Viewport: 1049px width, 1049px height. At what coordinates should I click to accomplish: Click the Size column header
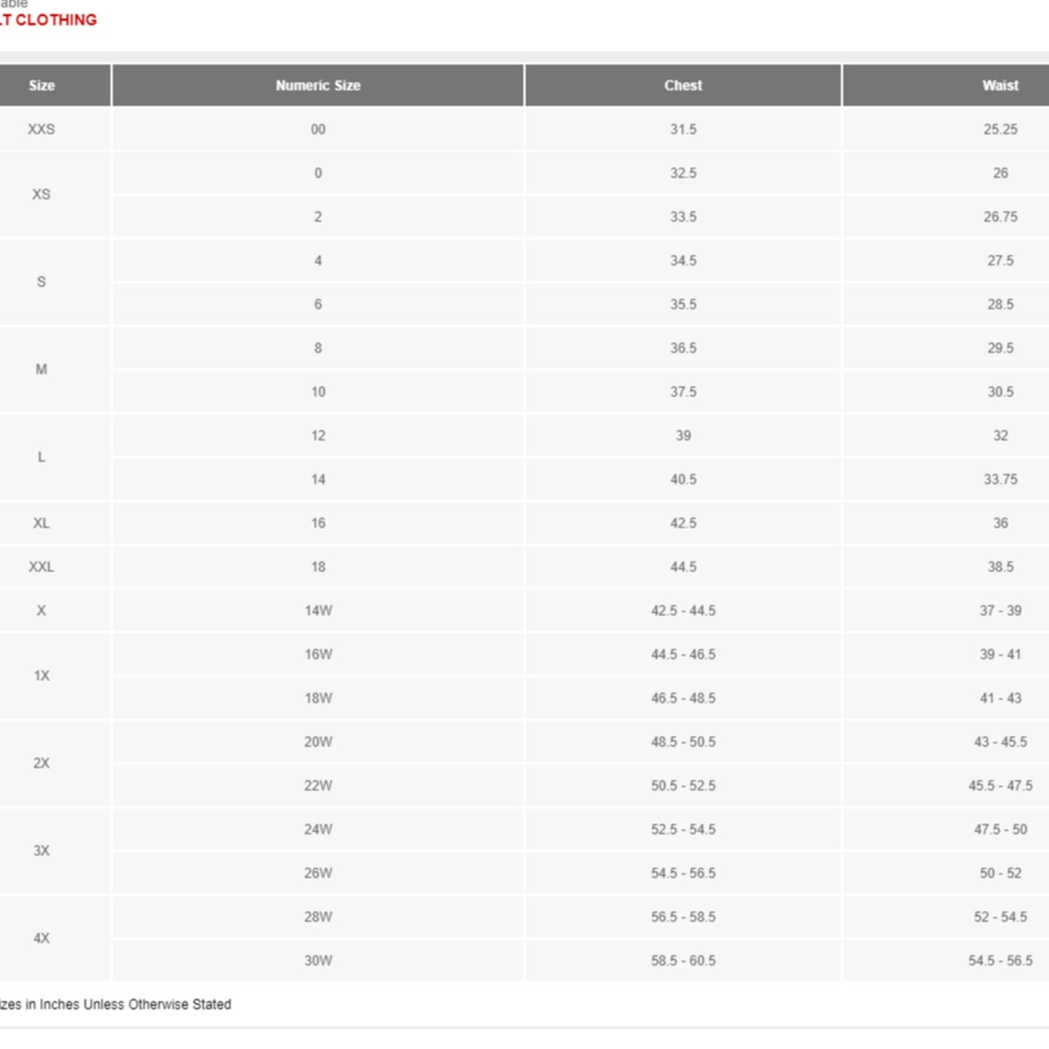coord(41,86)
